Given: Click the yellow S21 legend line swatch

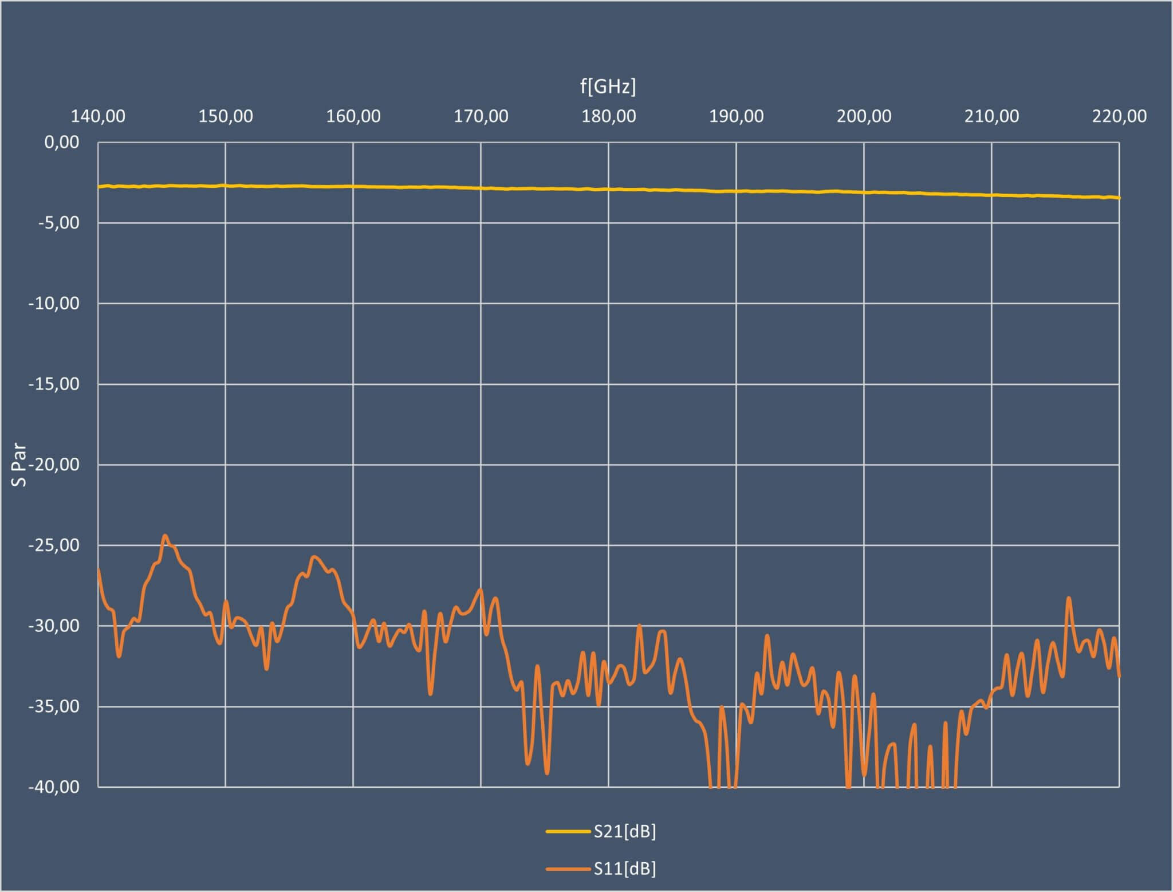Looking at the screenshot, I should coord(567,831).
